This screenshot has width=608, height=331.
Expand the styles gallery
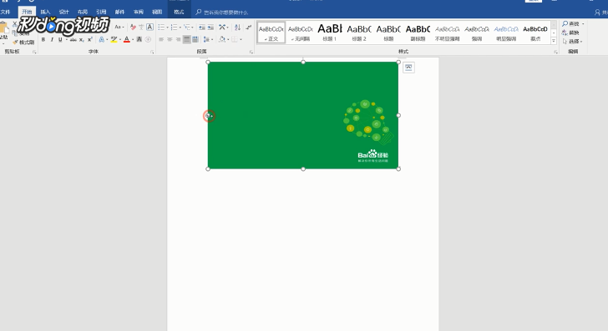point(554,41)
